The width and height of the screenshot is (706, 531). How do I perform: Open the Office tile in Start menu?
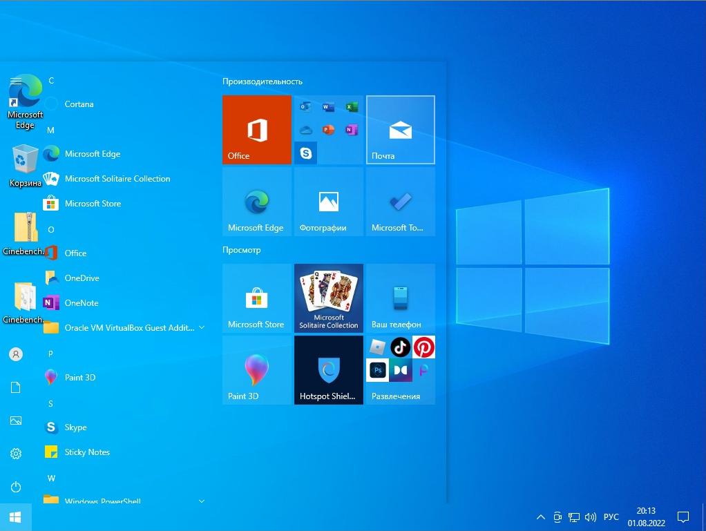tap(257, 130)
